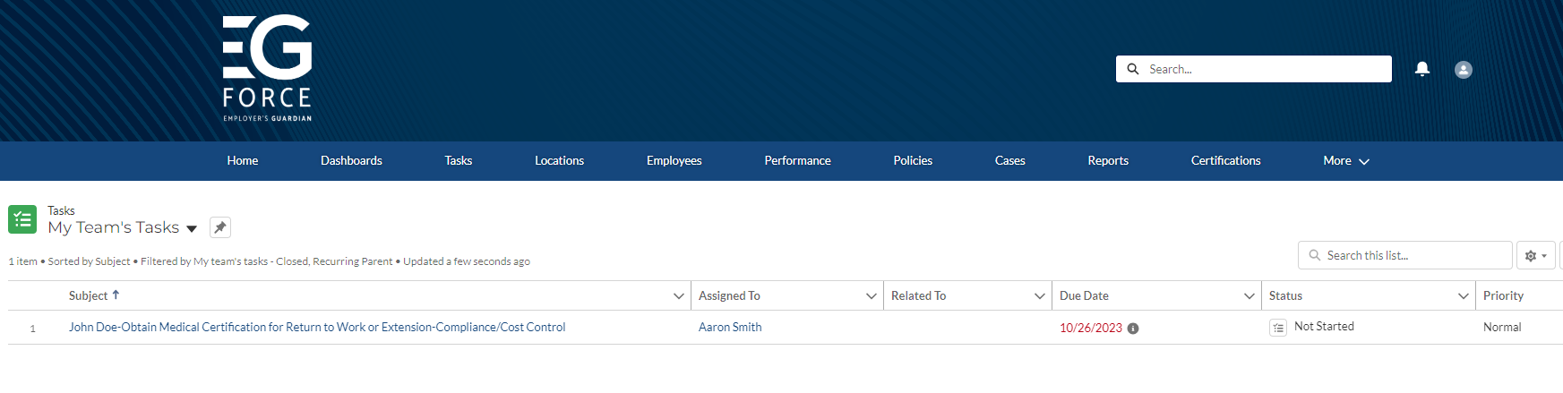Open list view controls gear
1563x393 pixels.
tap(1535, 256)
